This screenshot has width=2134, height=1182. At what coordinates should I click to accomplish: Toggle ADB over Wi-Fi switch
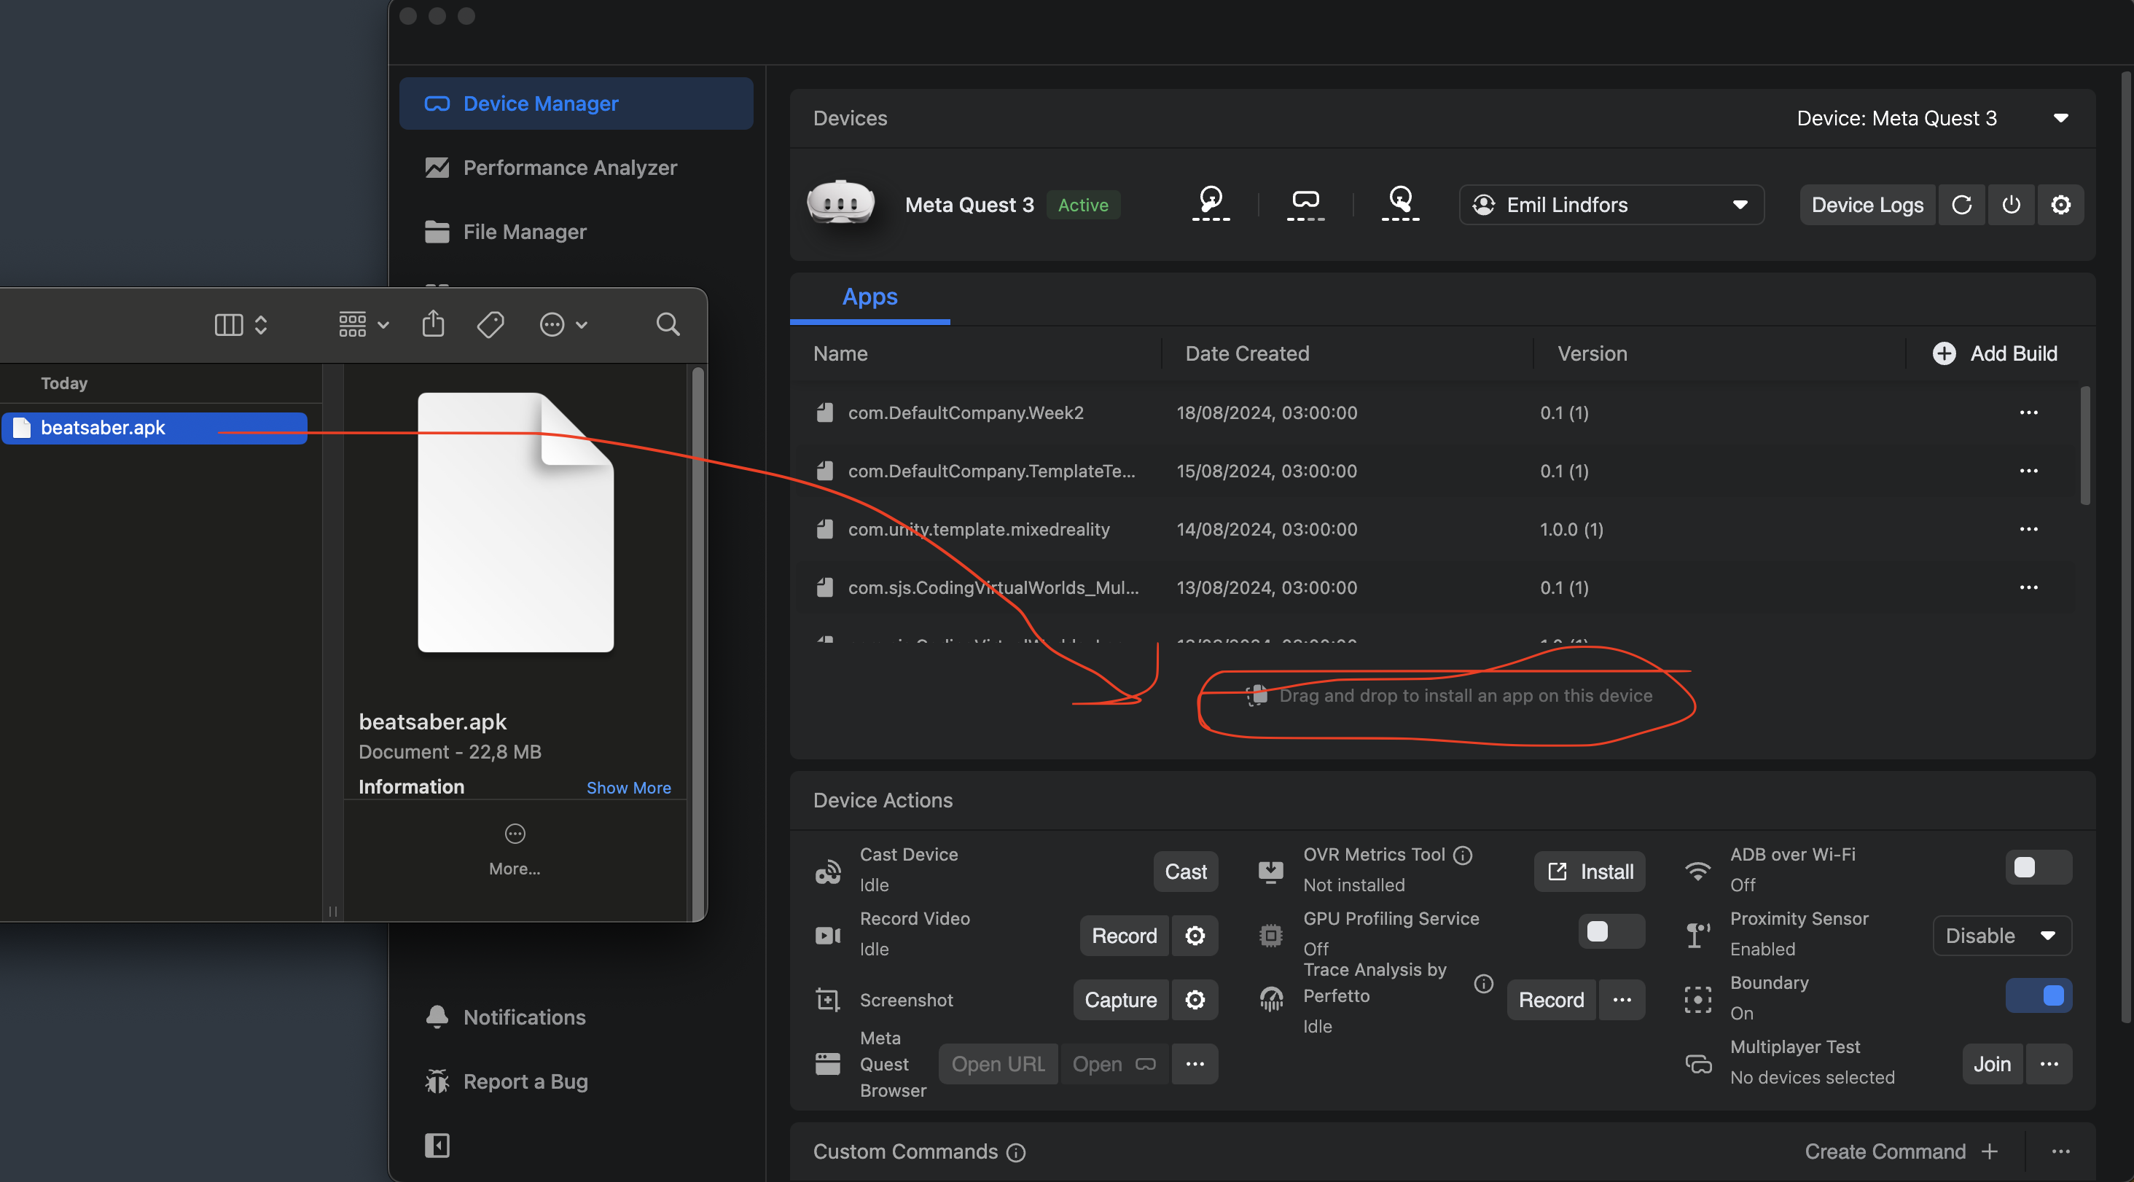[x=2037, y=867]
